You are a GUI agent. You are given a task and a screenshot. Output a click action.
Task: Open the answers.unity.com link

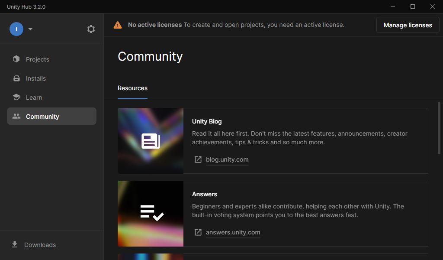point(233,232)
